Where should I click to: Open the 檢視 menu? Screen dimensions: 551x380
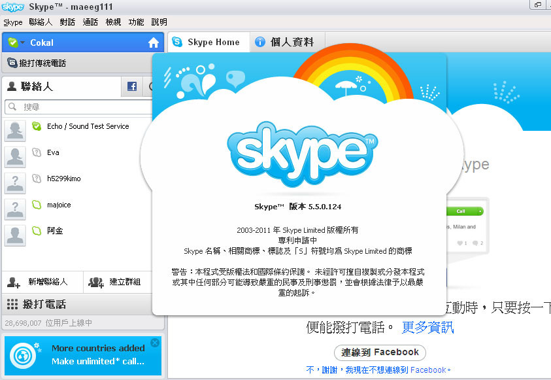pyautogui.click(x=113, y=22)
